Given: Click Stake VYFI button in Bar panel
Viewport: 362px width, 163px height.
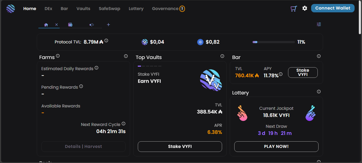Looking at the screenshot, I should [x=303, y=73].
